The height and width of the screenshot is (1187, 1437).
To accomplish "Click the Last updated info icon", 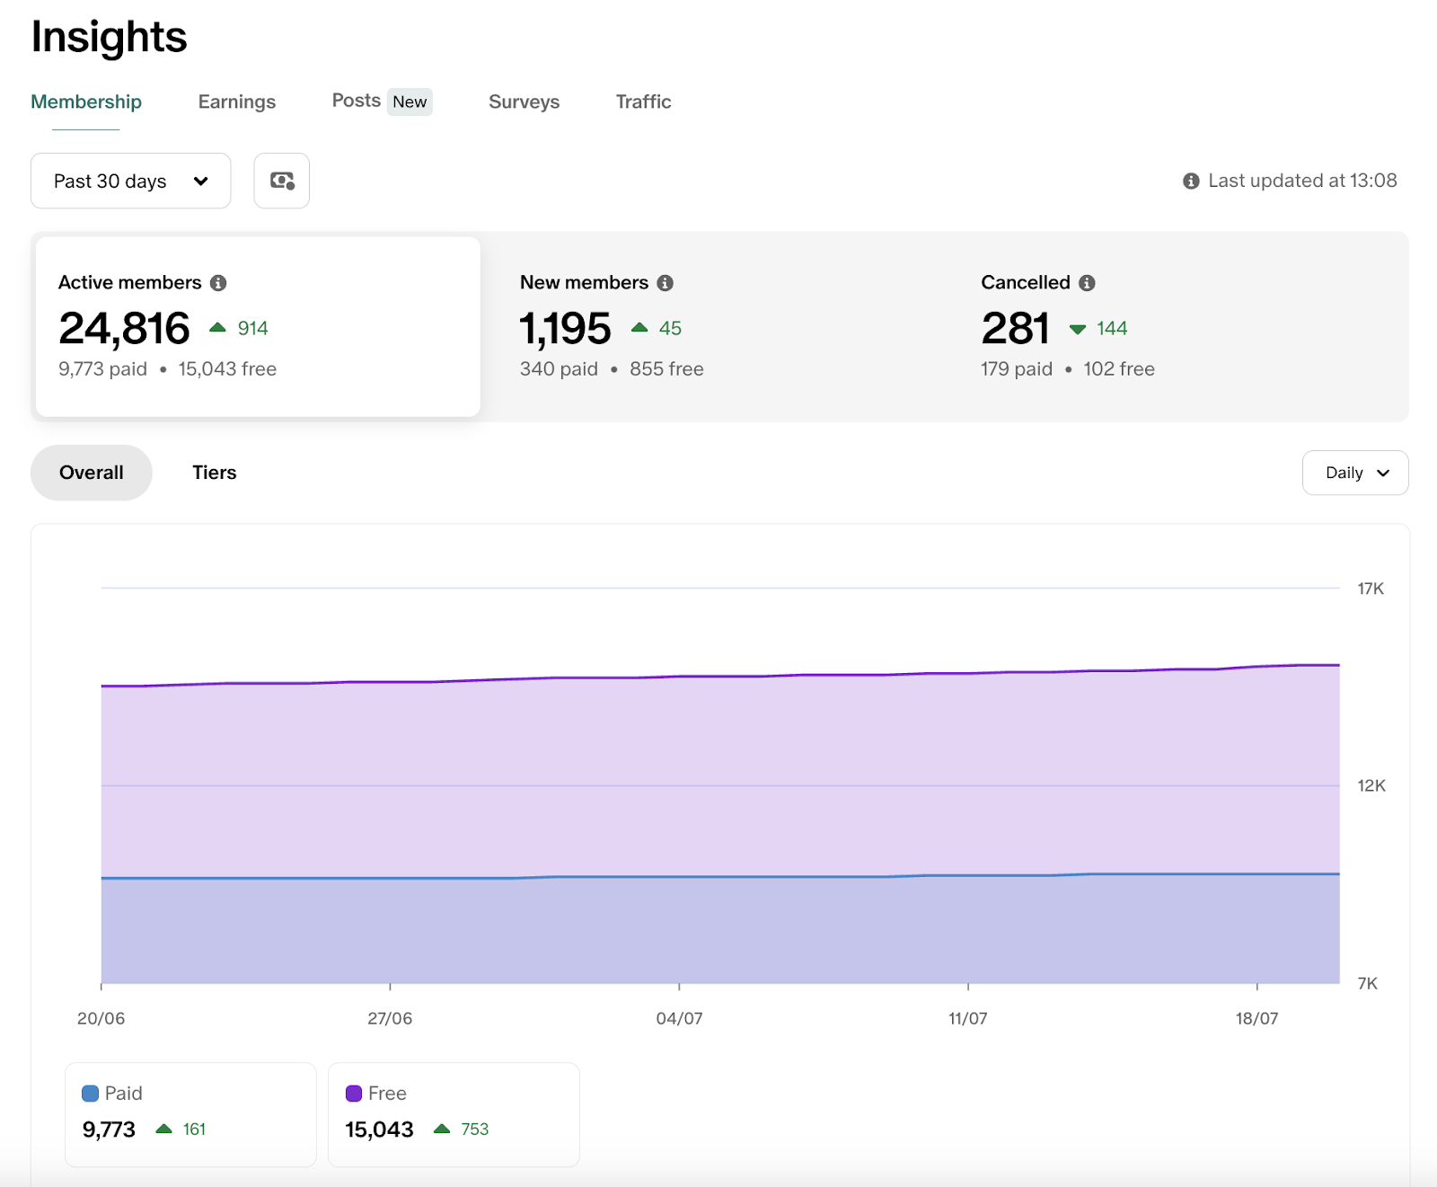I will tap(1191, 182).
